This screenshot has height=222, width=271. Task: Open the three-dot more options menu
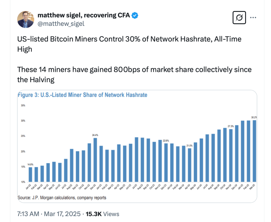253,18
